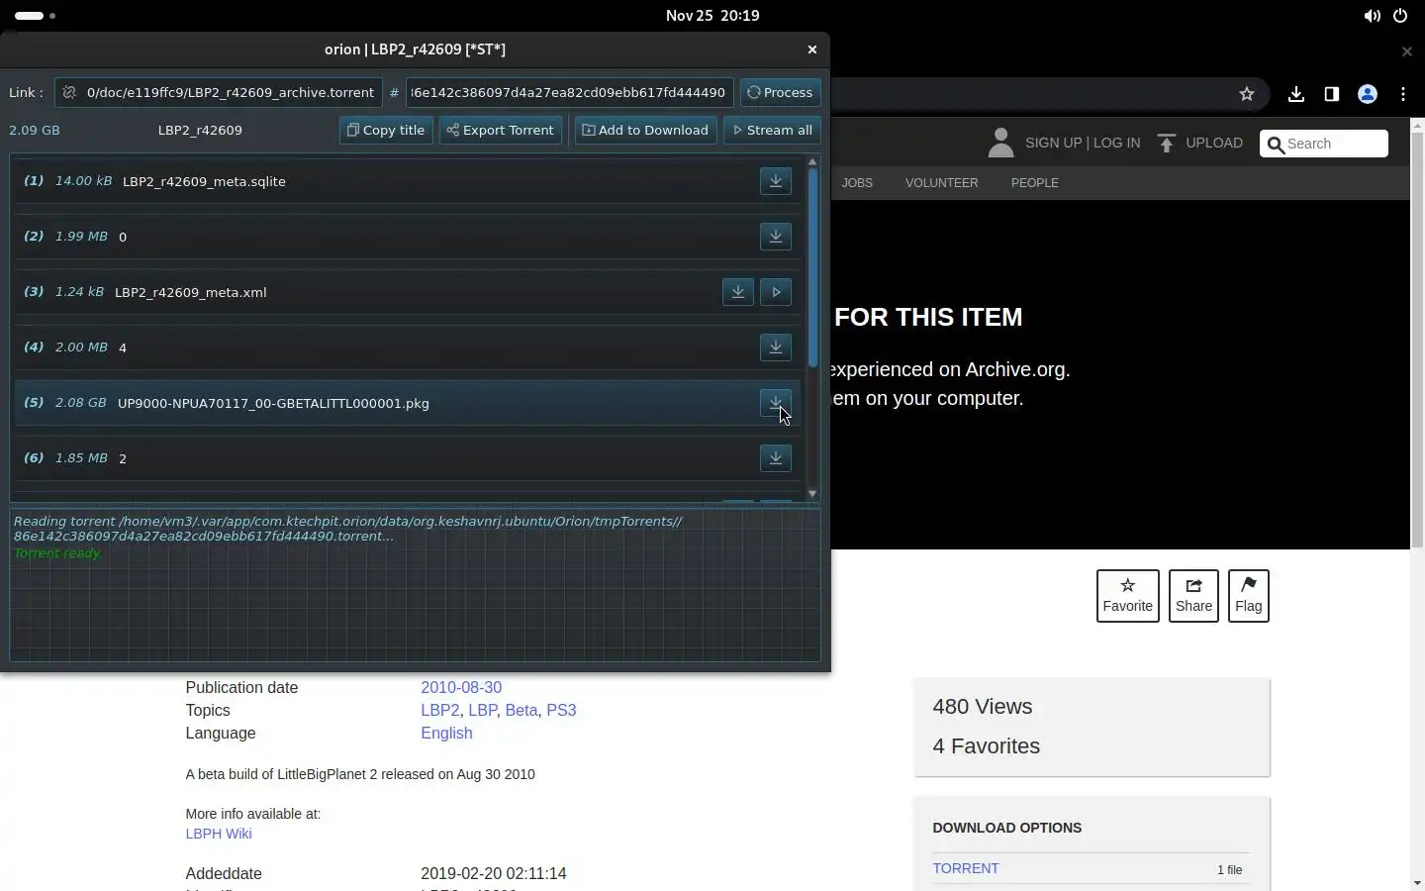This screenshot has height=891, width=1425.
Task: Open the VOLUNTEER menu item
Action: coord(941,183)
